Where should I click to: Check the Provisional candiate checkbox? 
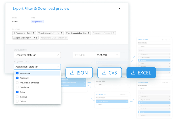tap(17, 83)
